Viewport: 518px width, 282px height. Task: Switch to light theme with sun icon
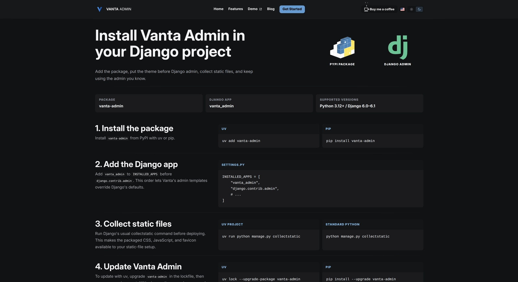(411, 9)
